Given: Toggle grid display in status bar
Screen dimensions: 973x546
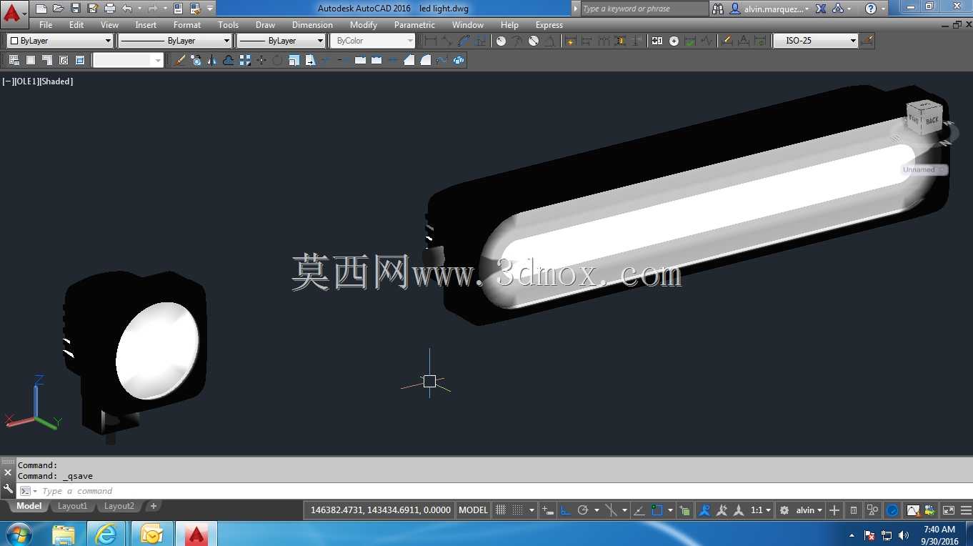Looking at the screenshot, I should (500, 510).
